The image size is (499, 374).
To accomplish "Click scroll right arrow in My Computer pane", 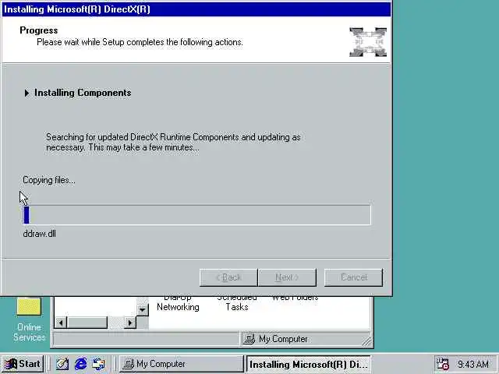I will click(x=130, y=323).
